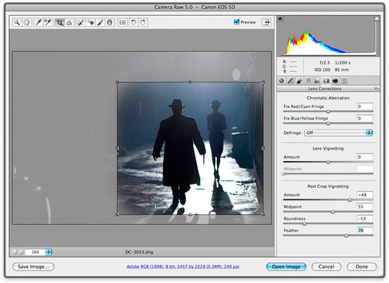Switch to the Basic panel tab
This screenshot has width=389, height=283.
[x=282, y=81]
